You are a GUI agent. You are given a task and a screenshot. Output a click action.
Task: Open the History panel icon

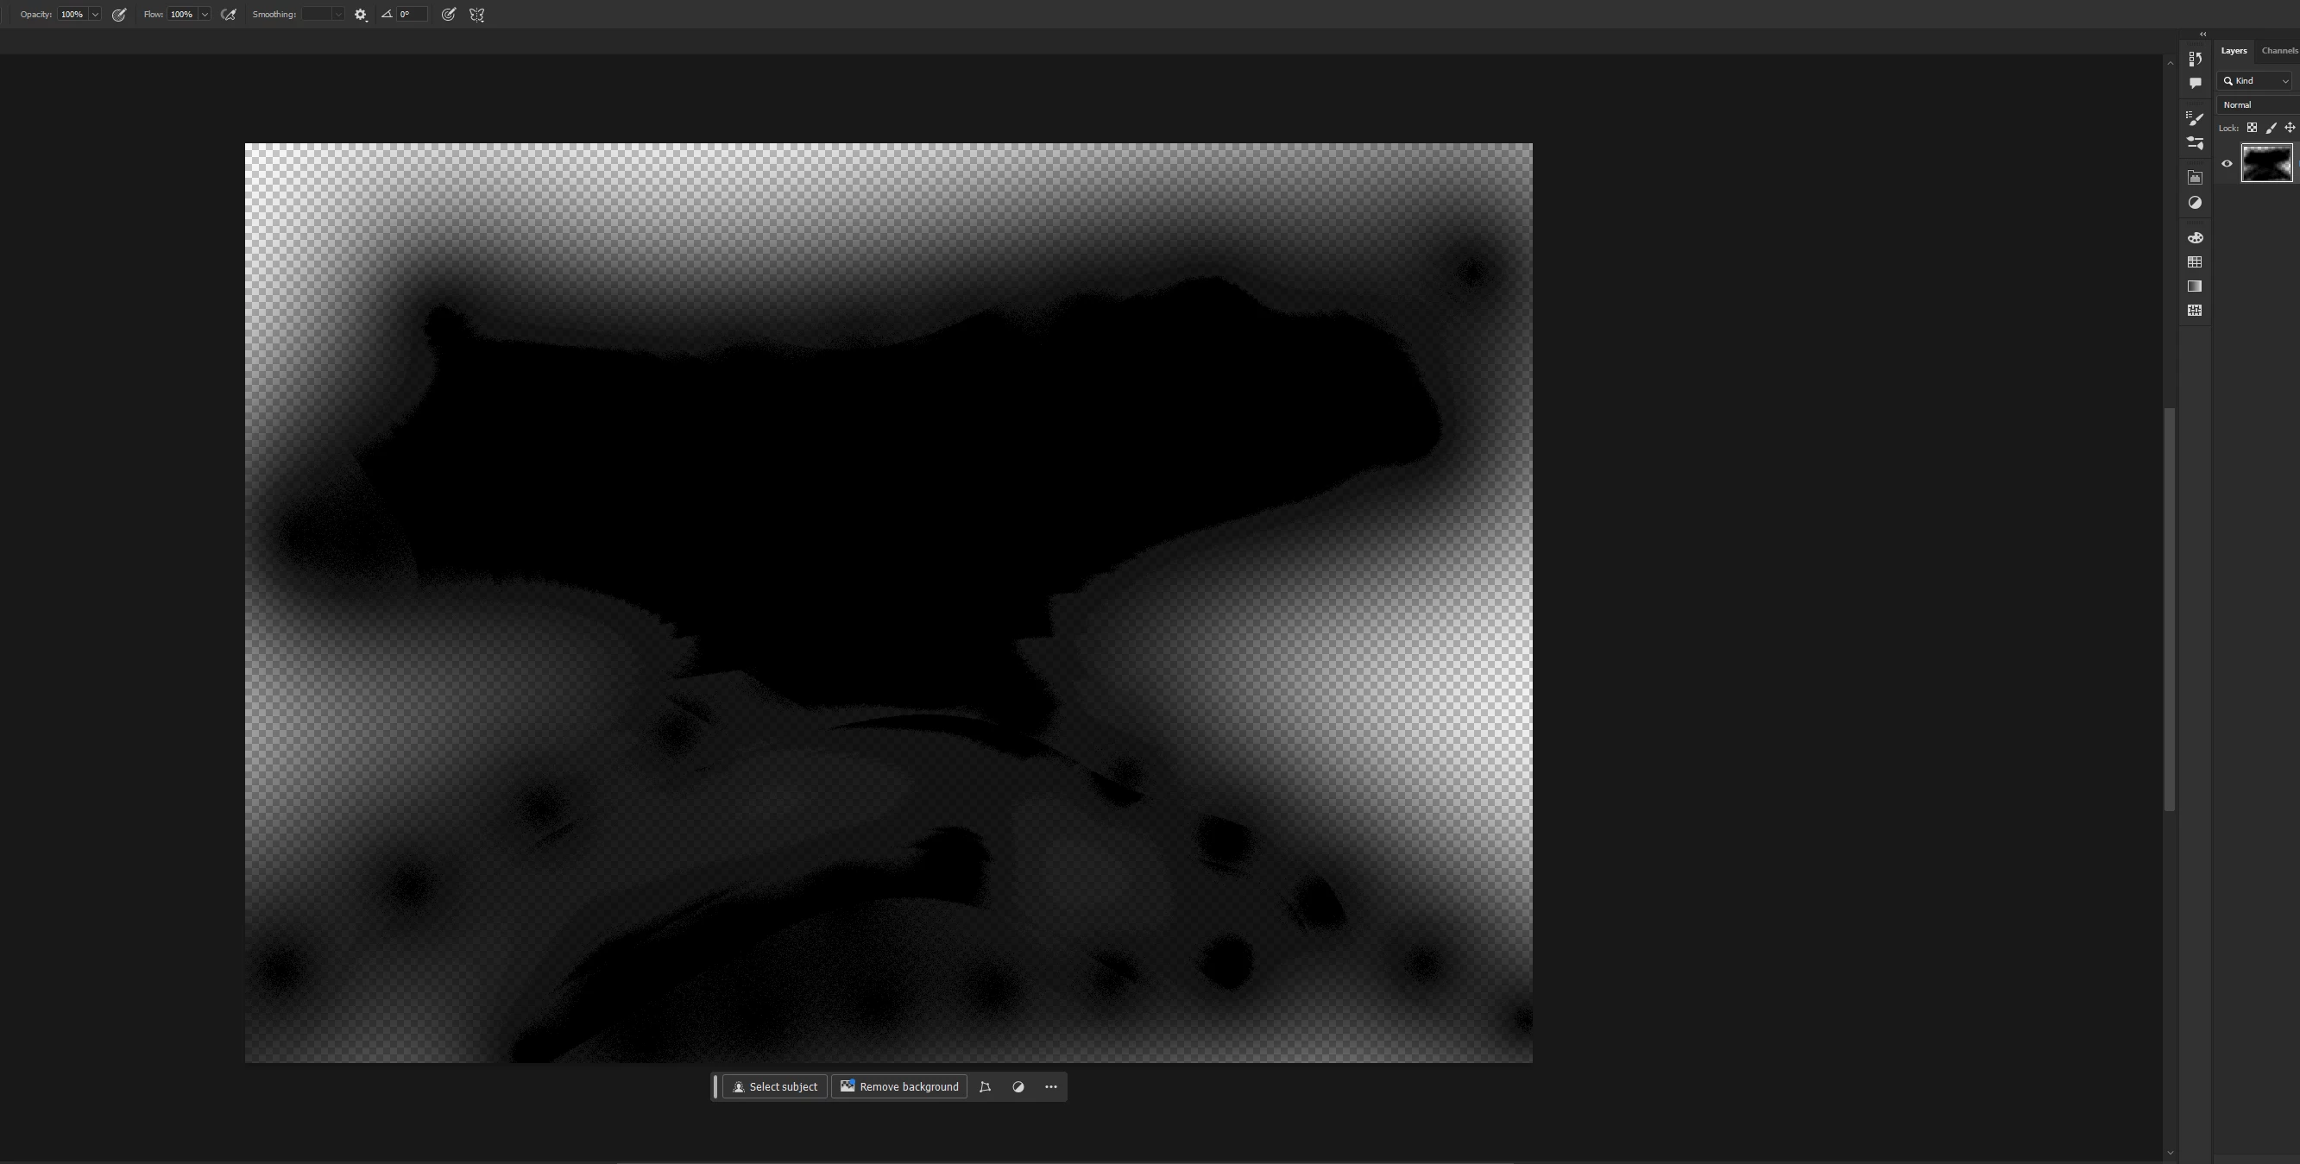tap(2195, 59)
